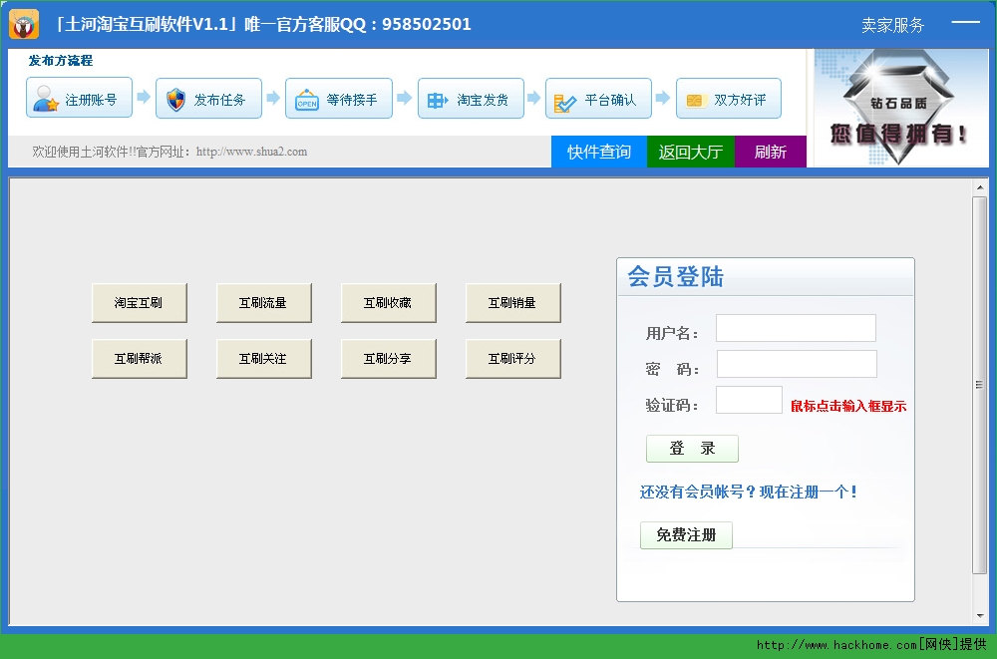The width and height of the screenshot is (997, 659).
Task: Click the 双方好评 card icon
Action: coord(696,100)
